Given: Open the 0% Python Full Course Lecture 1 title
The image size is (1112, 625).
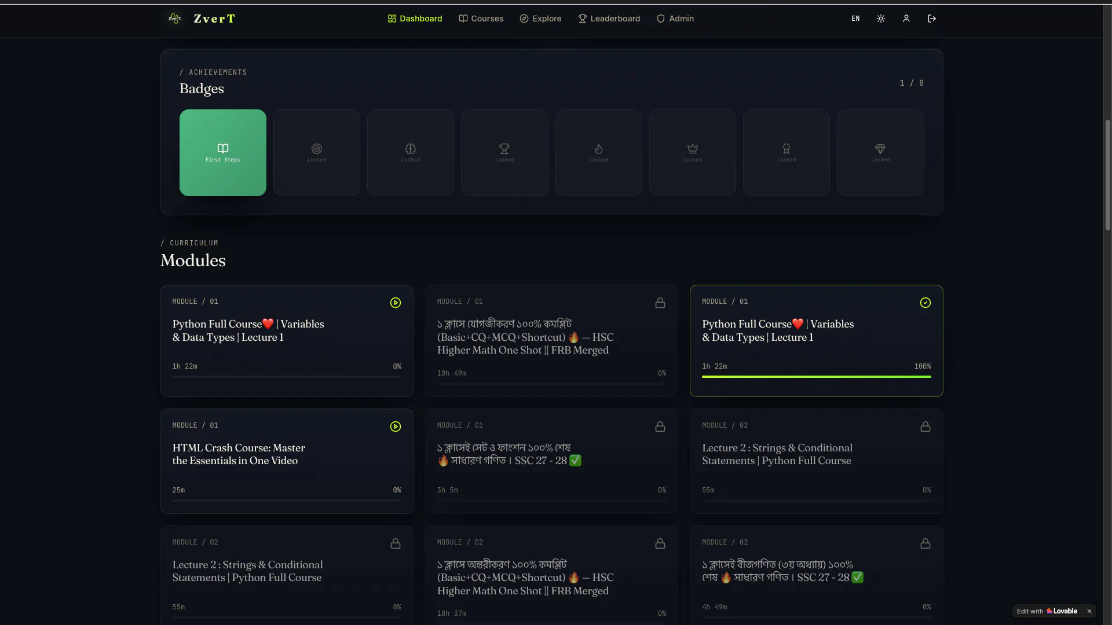Looking at the screenshot, I should pos(248,330).
